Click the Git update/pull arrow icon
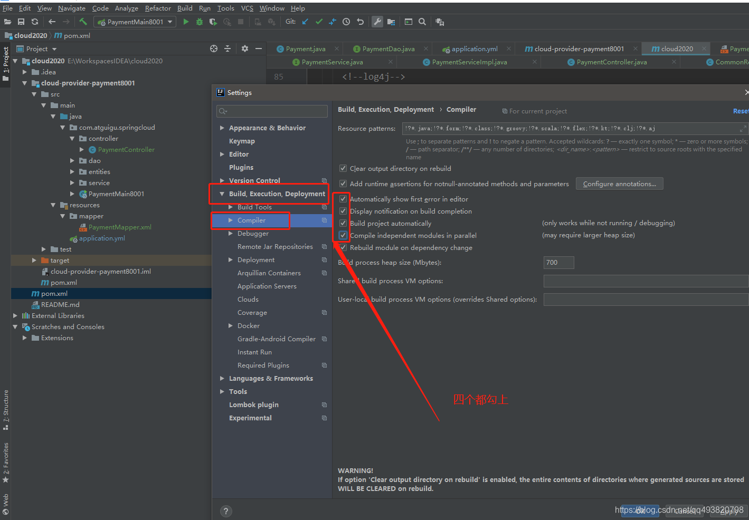 tap(305, 22)
